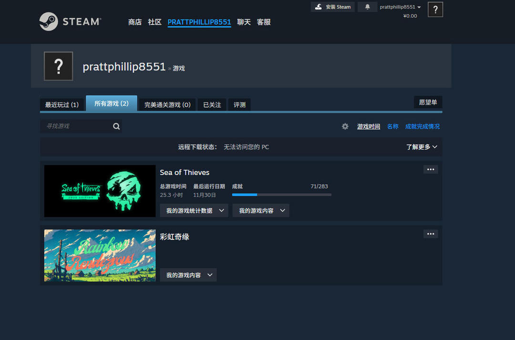Image resolution: width=515 pixels, height=340 pixels.
Task: Open the notifications bell icon
Action: click(367, 7)
